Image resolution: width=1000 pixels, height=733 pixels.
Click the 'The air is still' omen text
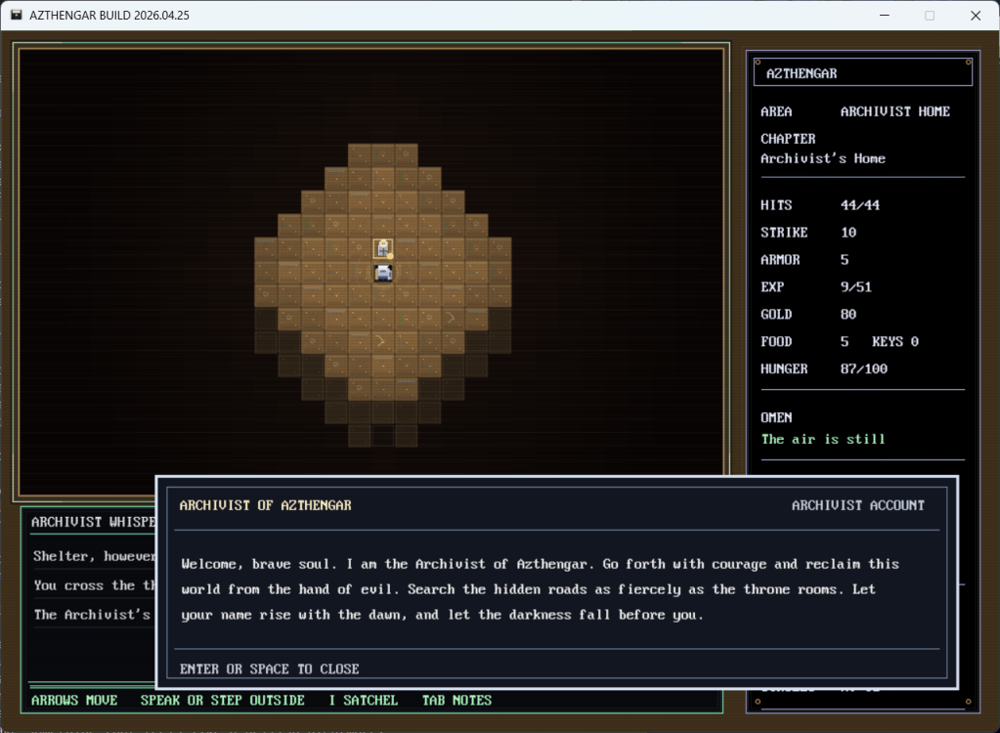coord(823,439)
